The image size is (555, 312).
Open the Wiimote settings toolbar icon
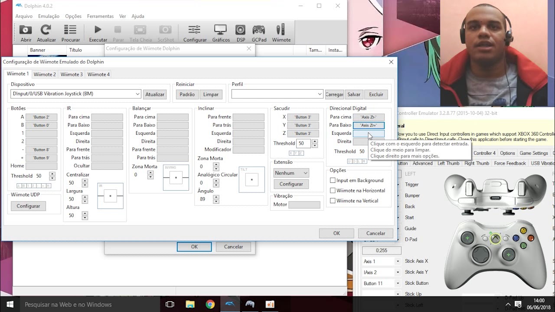pyautogui.click(x=281, y=33)
